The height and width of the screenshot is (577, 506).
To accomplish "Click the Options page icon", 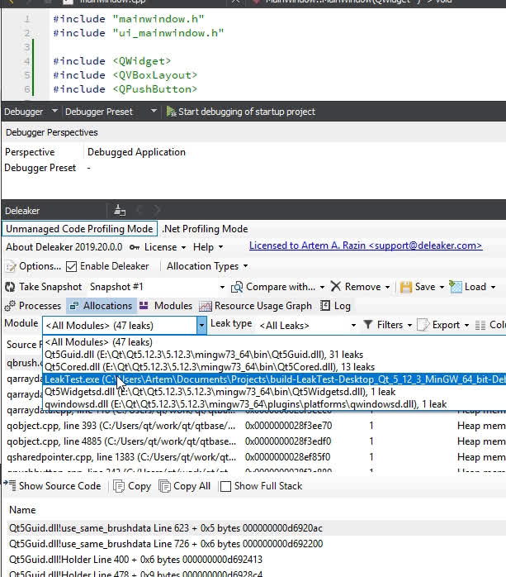I will 11,266.
